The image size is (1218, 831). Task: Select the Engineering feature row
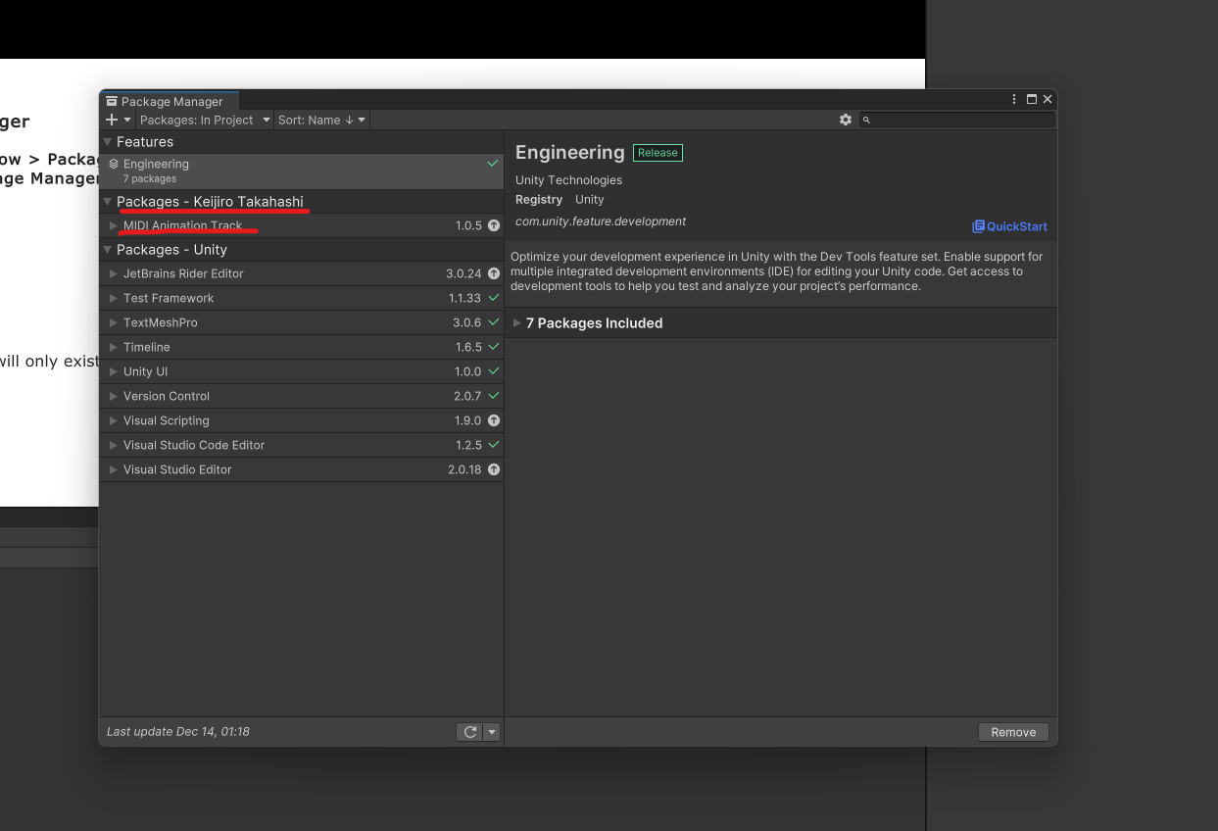(302, 171)
